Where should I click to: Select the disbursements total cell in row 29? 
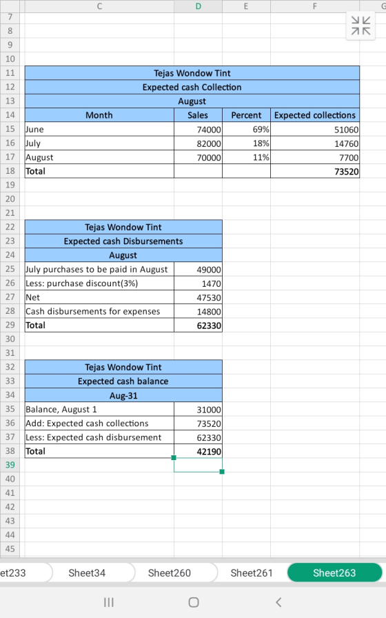[x=198, y=325]
